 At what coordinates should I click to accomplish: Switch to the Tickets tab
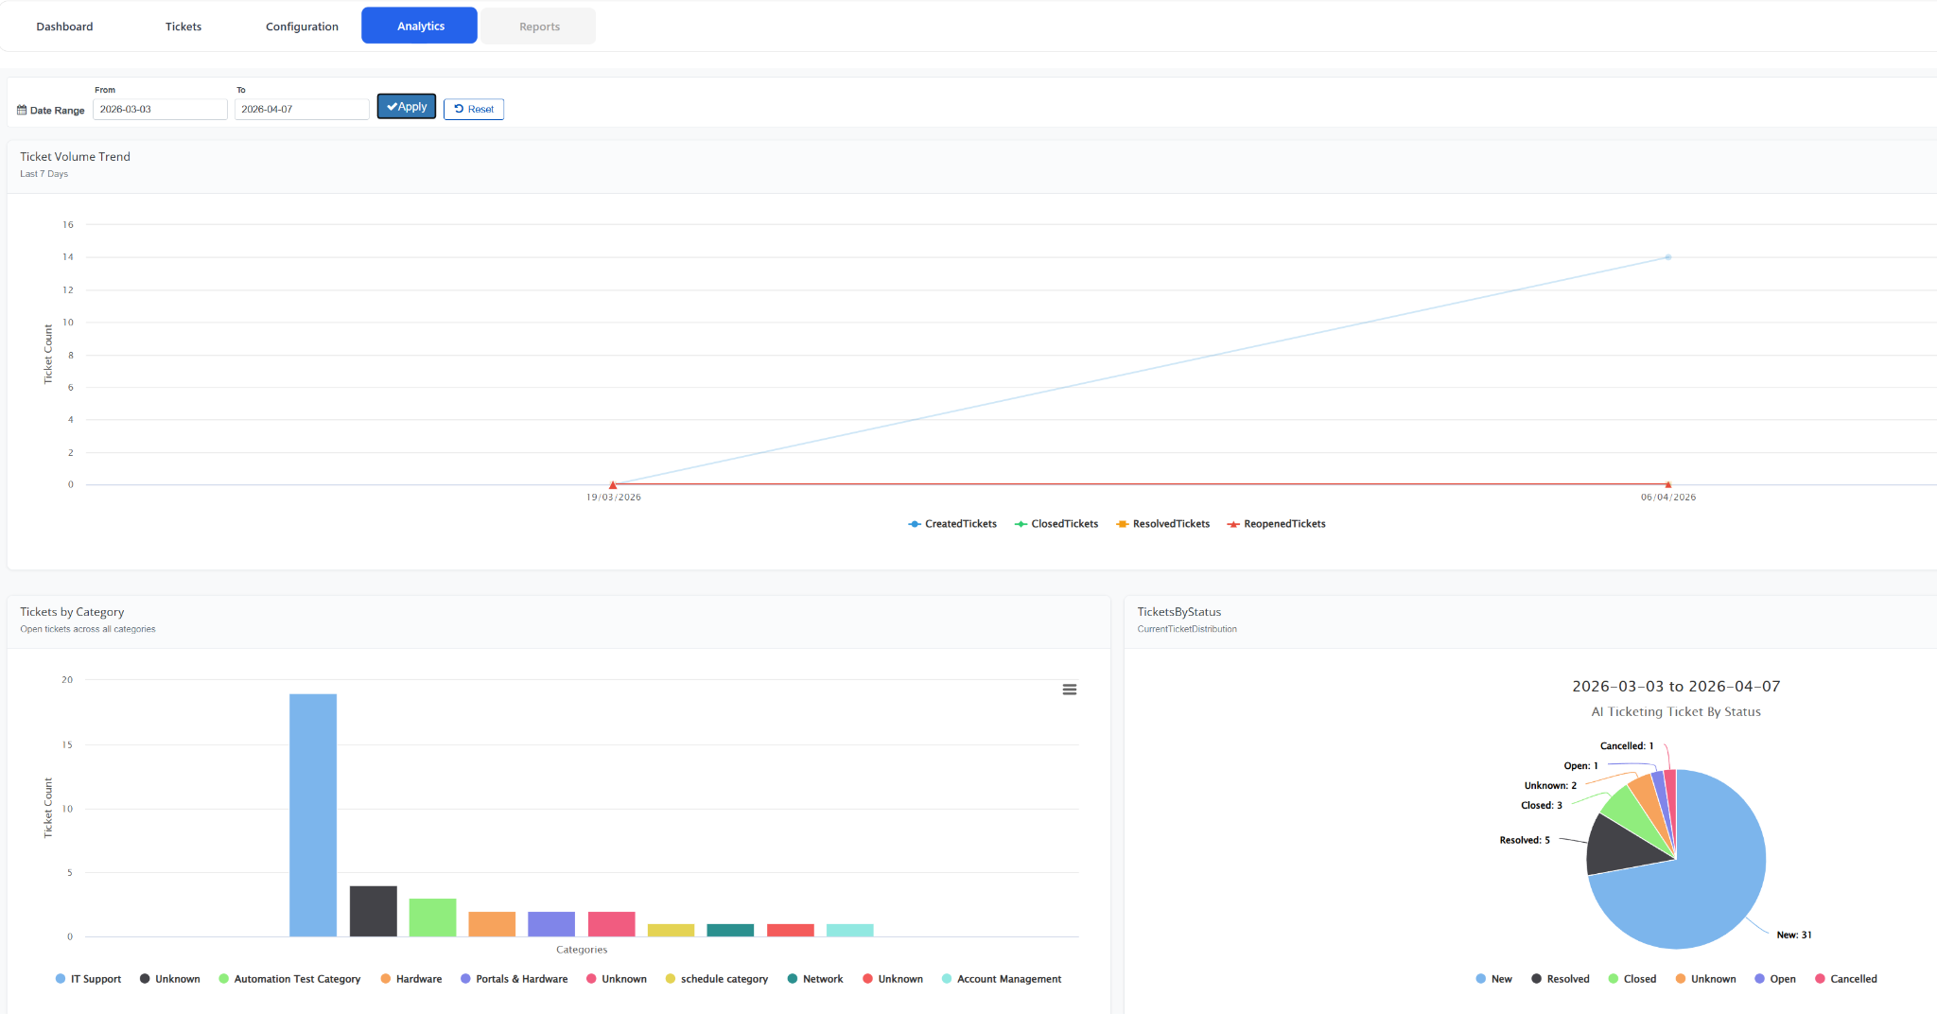(183, 26)
